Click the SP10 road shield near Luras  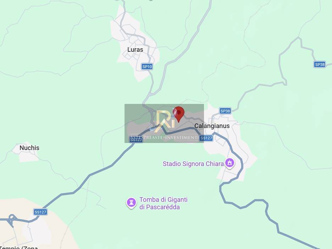(147, 67)
